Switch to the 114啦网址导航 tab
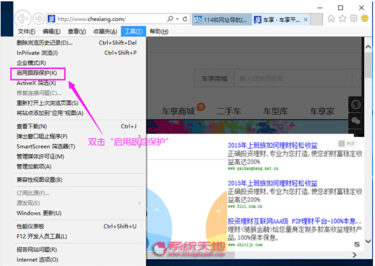Screen dimensions: 375x266 [222, 19]
